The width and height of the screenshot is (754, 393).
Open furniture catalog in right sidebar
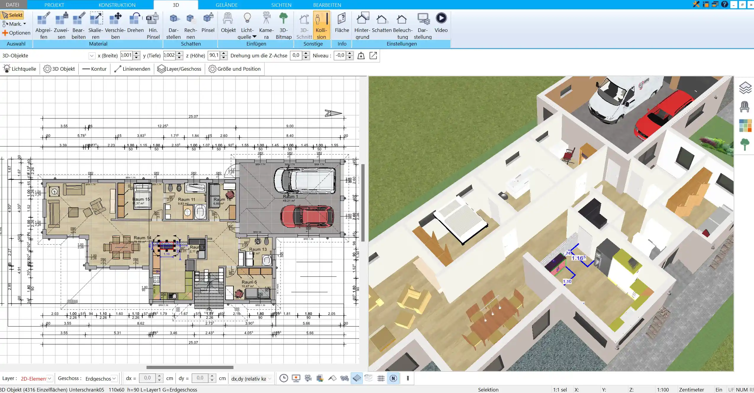tap(745, 106)
